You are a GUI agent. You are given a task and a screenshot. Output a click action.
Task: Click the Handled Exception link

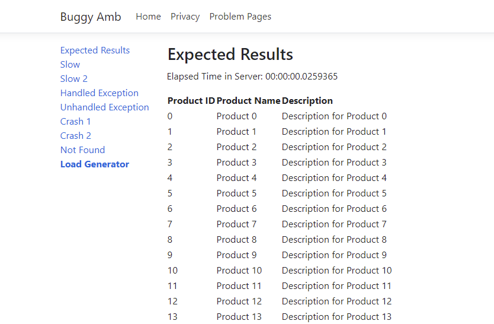click(99, 93)
